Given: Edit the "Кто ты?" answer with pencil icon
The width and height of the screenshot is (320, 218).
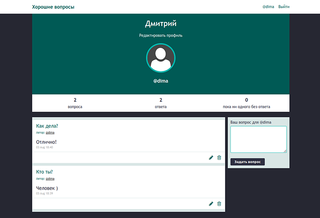Looking at the screenshot, I should click(211, 204).
